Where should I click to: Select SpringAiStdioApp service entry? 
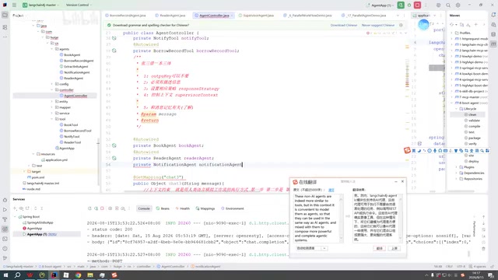coord(40,222)
